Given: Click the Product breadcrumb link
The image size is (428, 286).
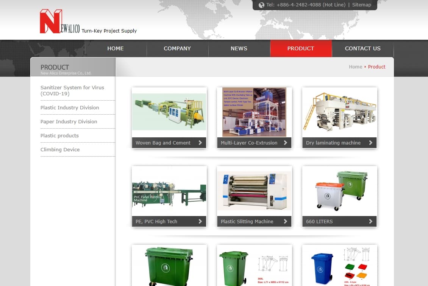Looking at the screenshot, I should pos(377,67).
